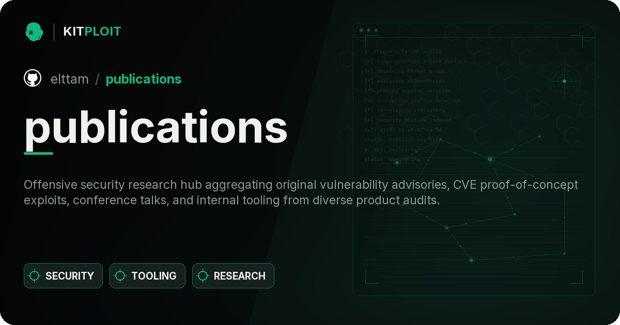Select terminal line 'fingerprinting attack surface'
The width and height of the screenshot is (620, 325).
(415, 61)
